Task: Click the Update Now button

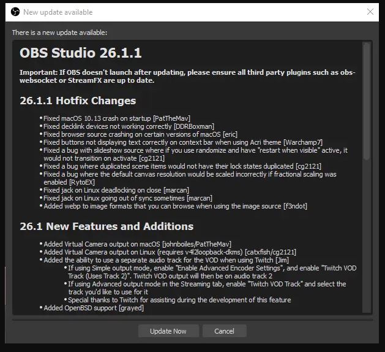Action: 168,331
